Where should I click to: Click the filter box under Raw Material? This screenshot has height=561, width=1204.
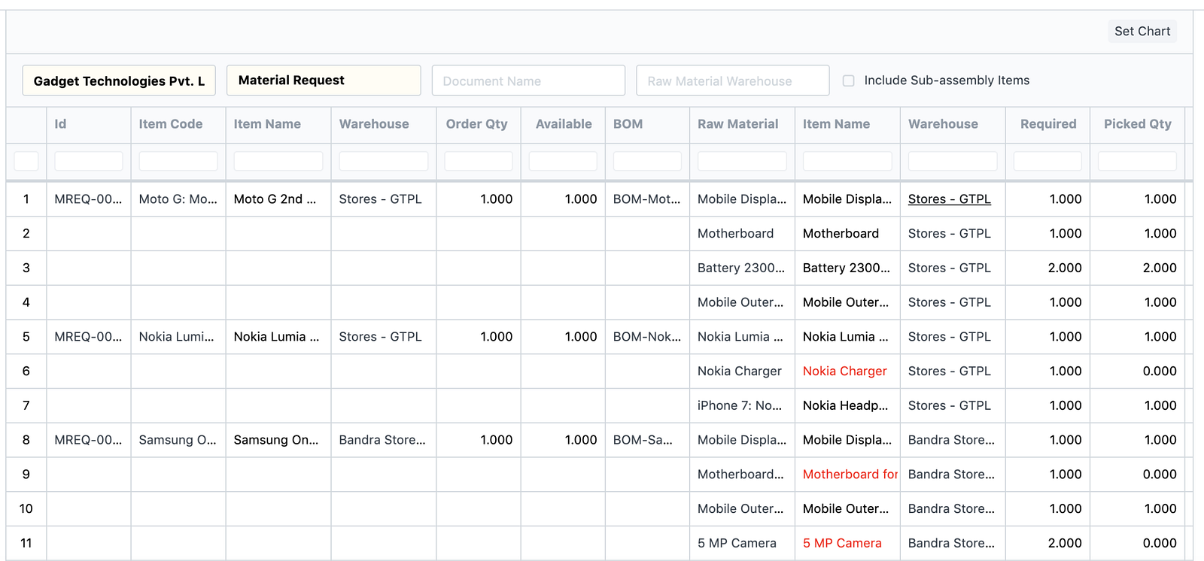tap(742, 161)
